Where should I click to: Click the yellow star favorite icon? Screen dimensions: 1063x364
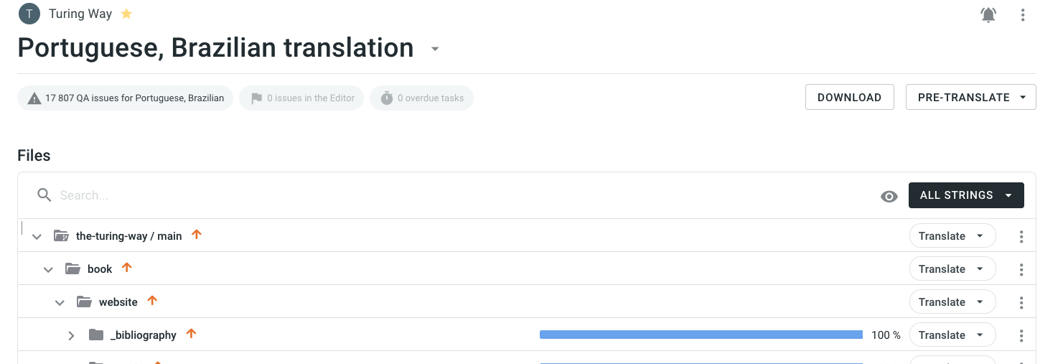coord(126,14)
